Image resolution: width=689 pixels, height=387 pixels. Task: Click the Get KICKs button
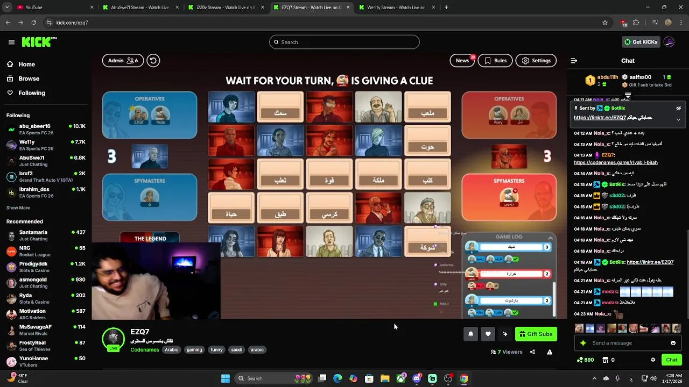click(x=640, y=42)
